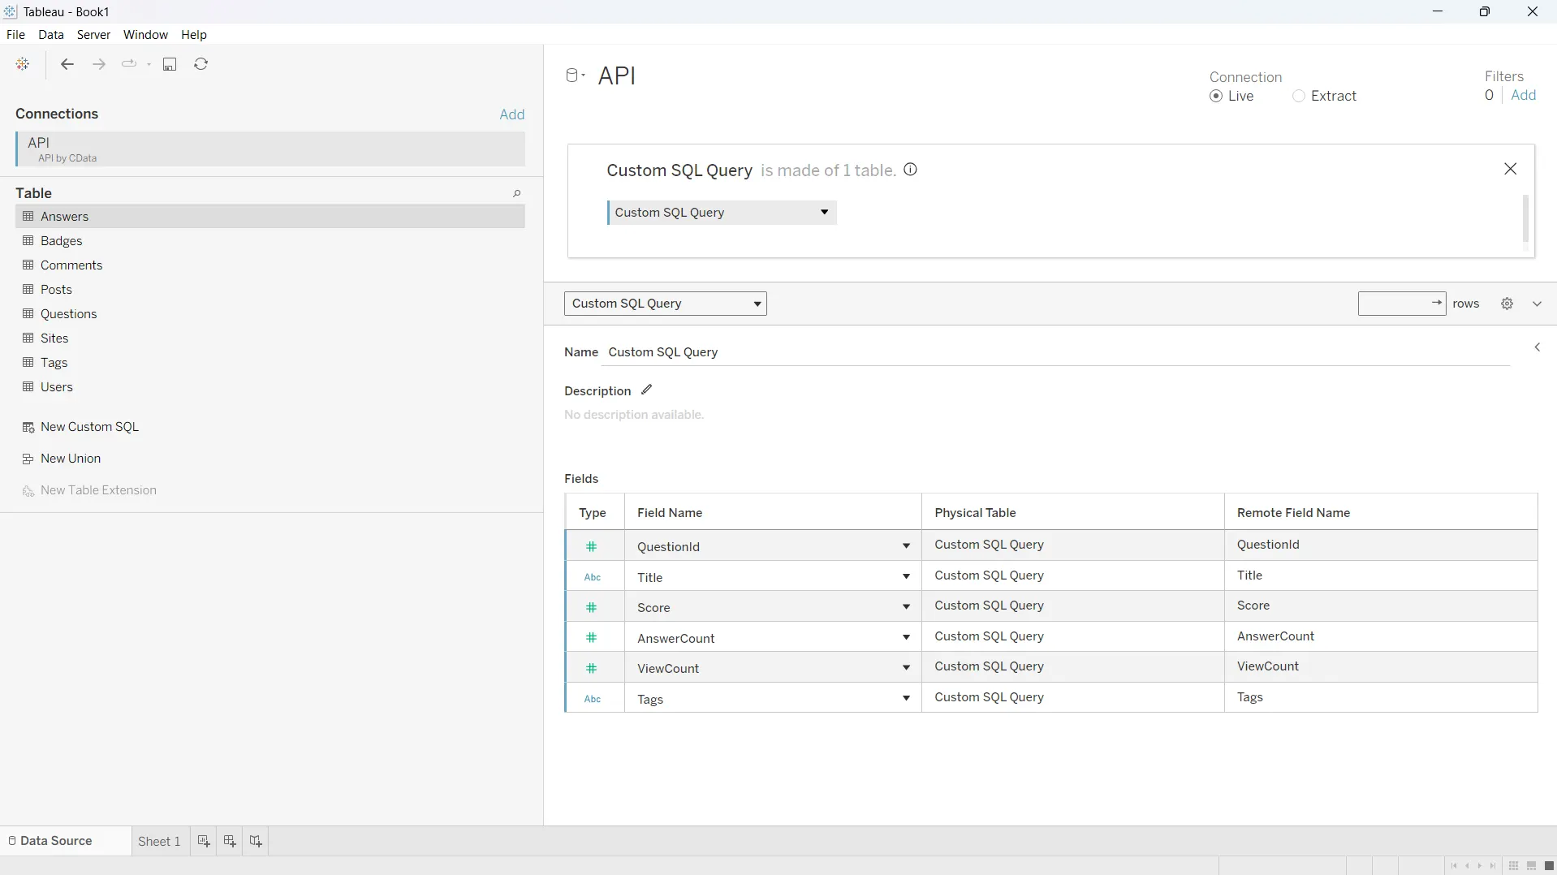Select the Extract connection radio button

tap(1299, 96)
